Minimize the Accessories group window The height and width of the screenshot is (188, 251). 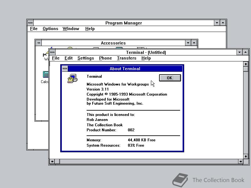click(188, 43)
